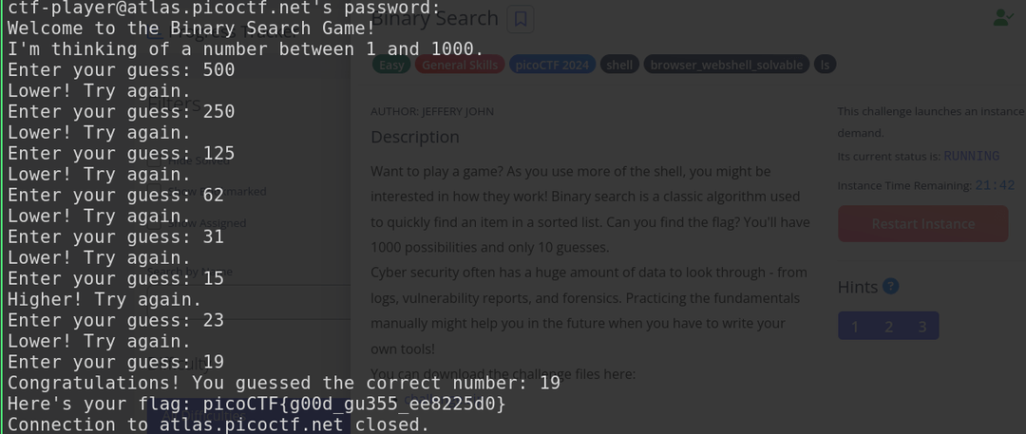Screen dimensions: 1026x434
Task: Reveal hint 3
Action: pyautogui.click(x=921, y=327)
